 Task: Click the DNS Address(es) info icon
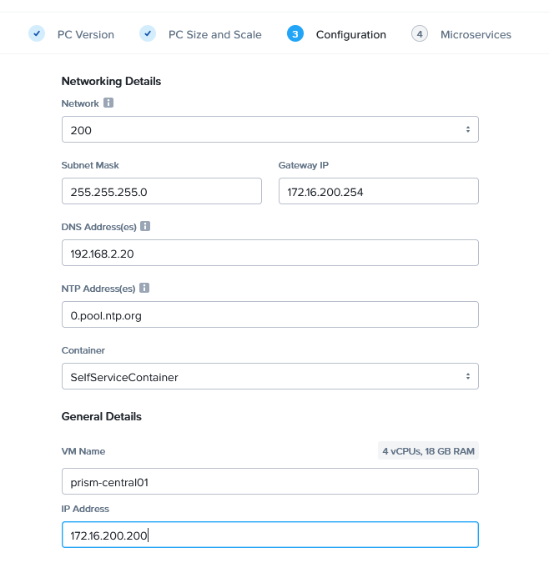(145, 226)
